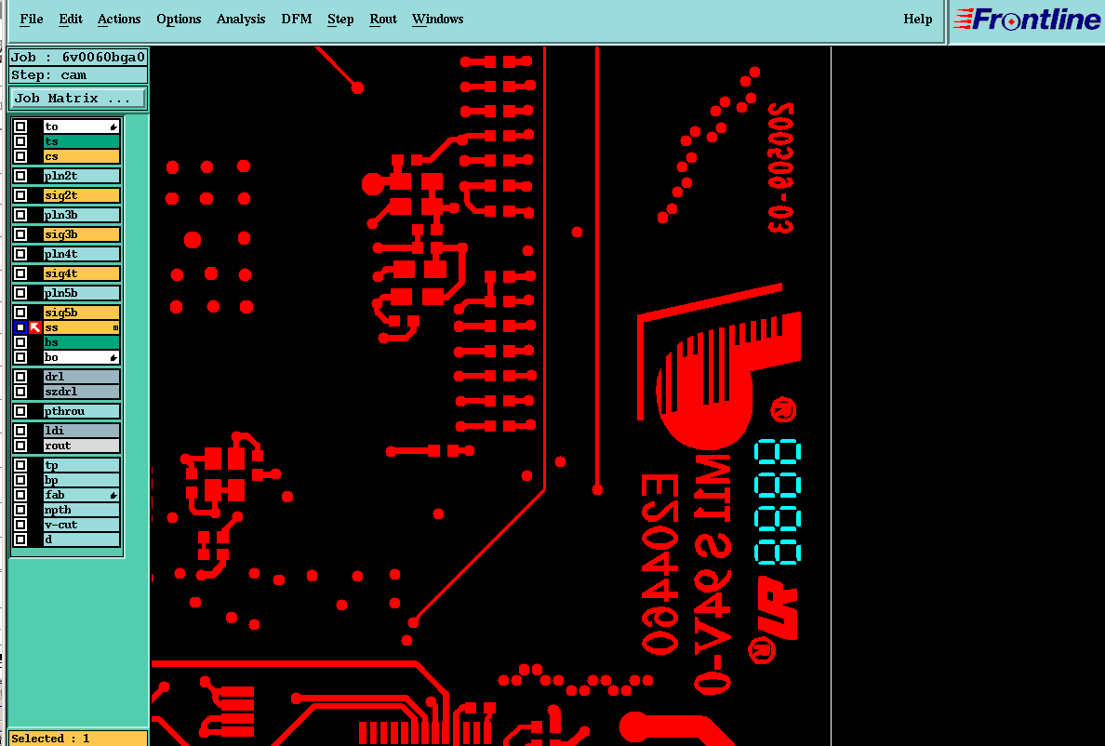Select the pln5b layer name
The width and height of the screenshot is (1105, 746).
point(81,293)
